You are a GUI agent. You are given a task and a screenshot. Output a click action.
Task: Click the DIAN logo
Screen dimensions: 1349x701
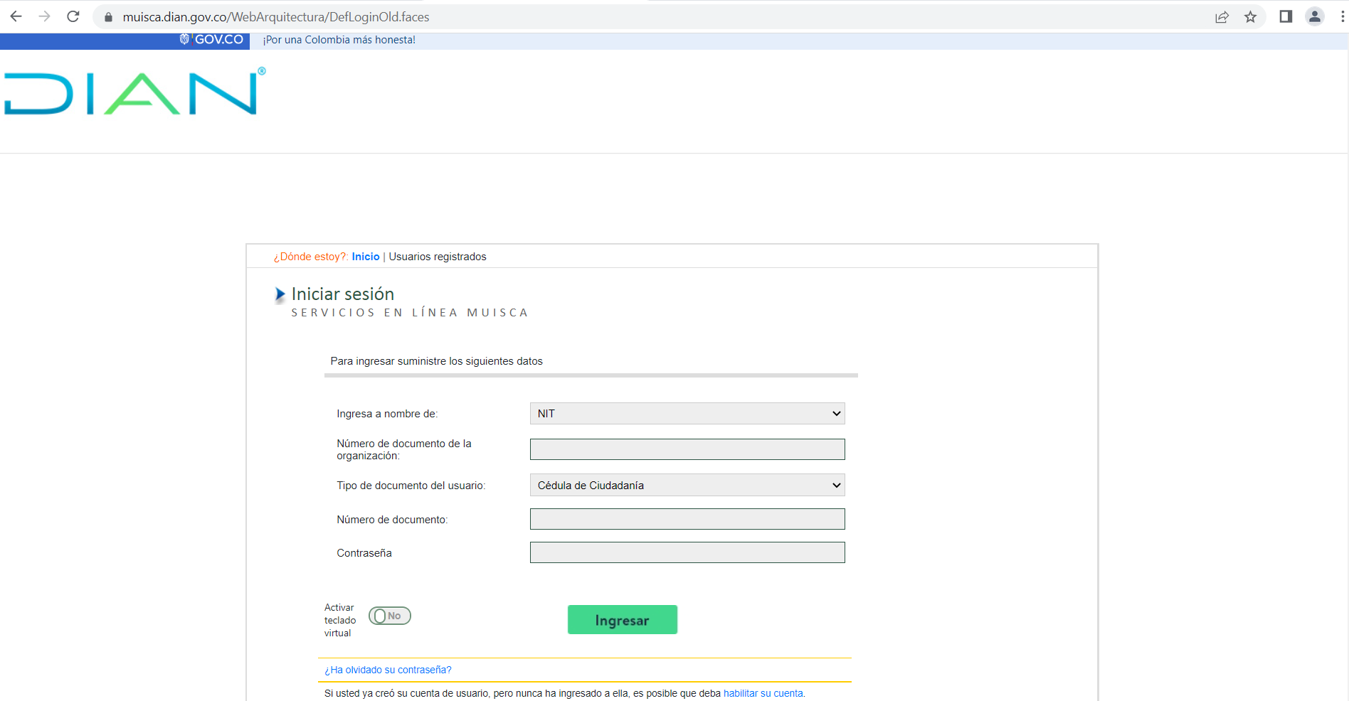pyautogui.click(x=134, y=92)
